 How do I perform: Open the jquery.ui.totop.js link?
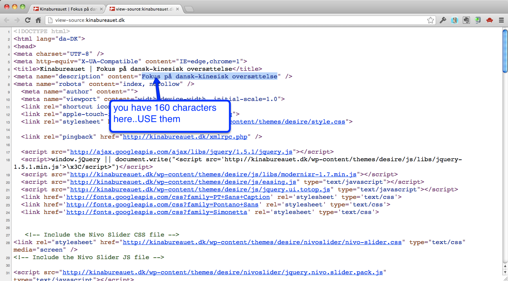(200, 189)
